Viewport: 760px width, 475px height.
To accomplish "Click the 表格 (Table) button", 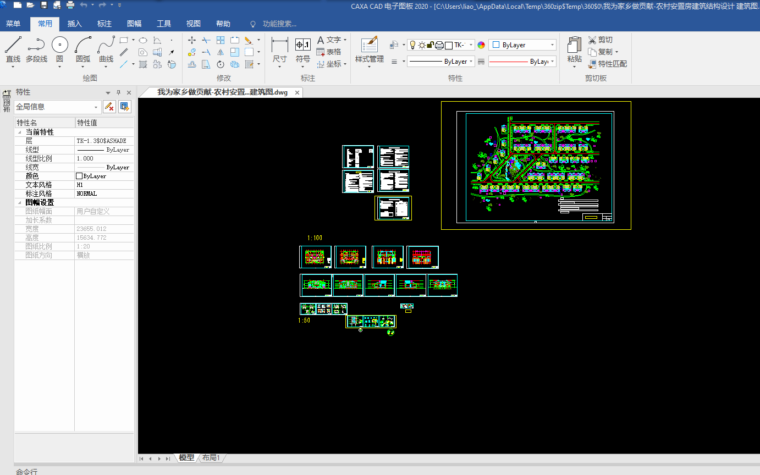I will tap(329, 52).
